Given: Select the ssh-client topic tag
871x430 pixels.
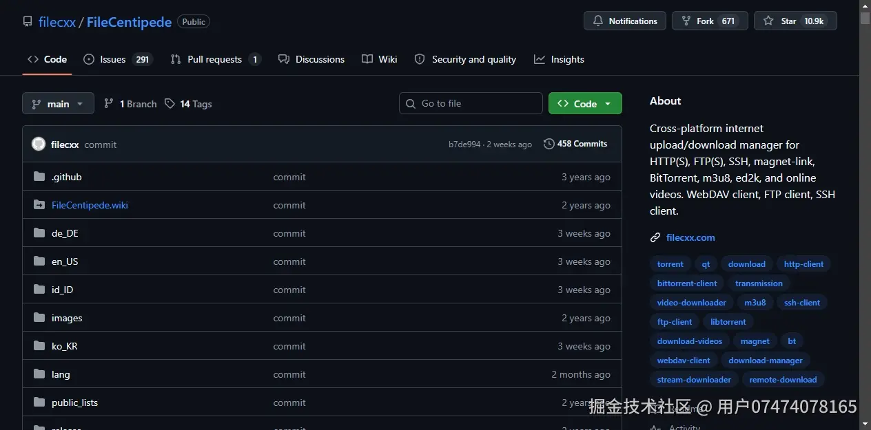Looking at the screenshot, I should coord(802,303).
